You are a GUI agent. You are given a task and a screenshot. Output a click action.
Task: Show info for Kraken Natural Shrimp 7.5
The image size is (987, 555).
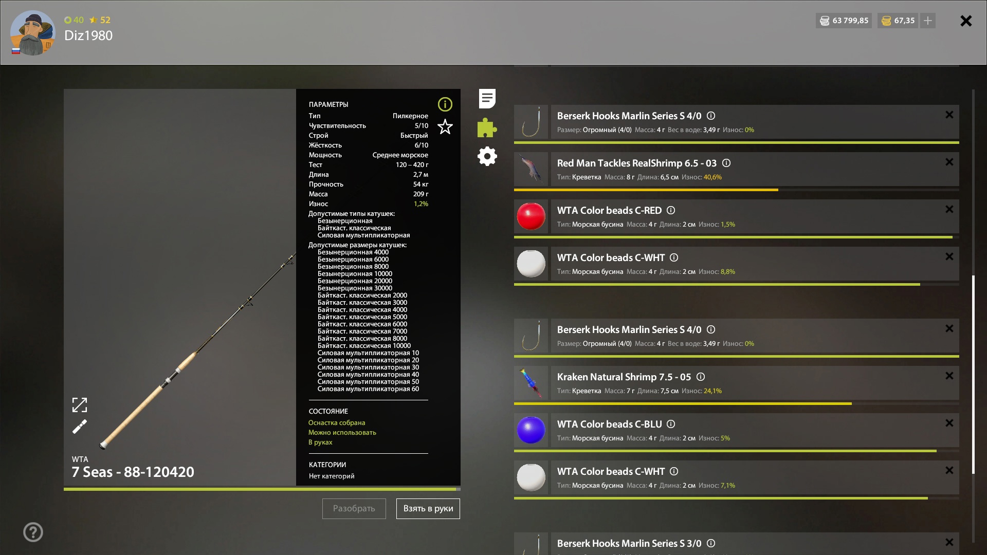click(x=701, y=377)
